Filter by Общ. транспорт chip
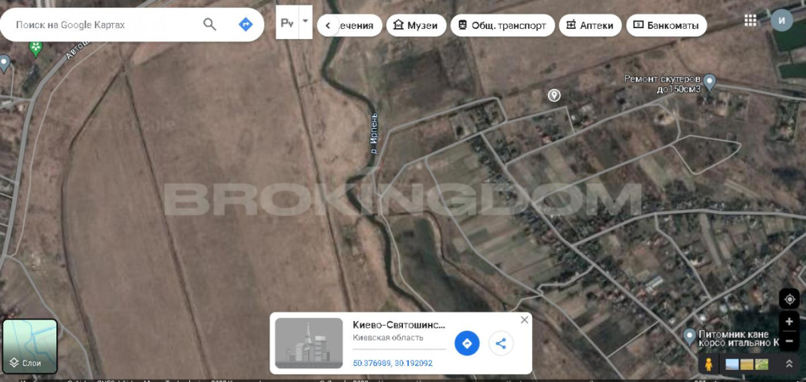This screenshot has height=382, width=806. point(502,26)
